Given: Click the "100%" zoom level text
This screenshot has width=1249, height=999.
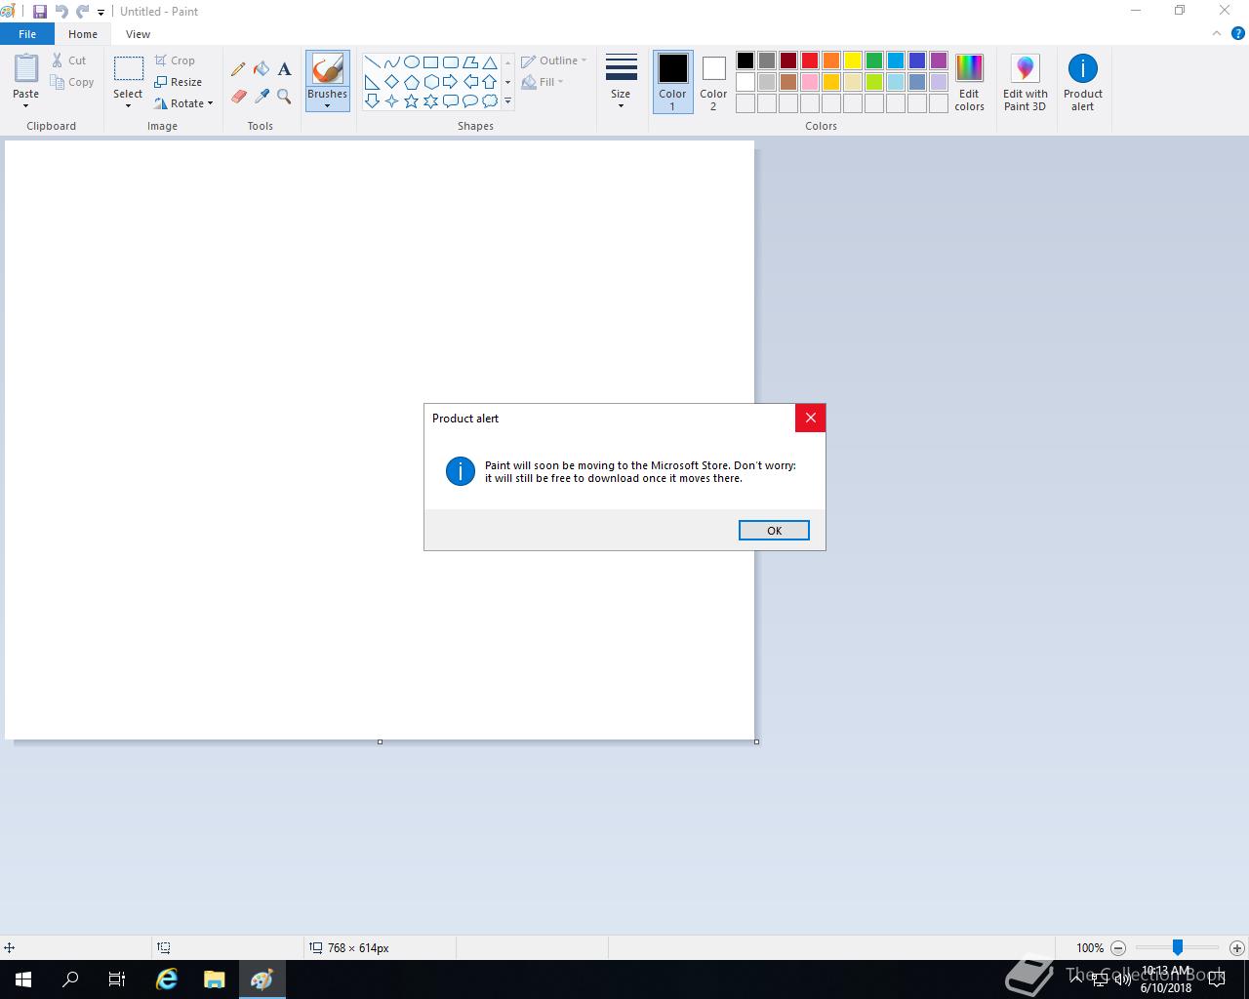Looking at the screenshot, I should click(x=1090, y=948).
